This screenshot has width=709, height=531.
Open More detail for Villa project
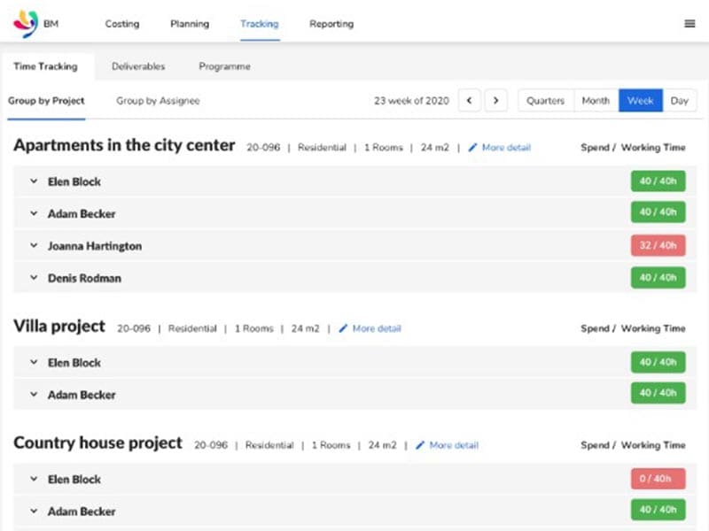coord(377,328)
